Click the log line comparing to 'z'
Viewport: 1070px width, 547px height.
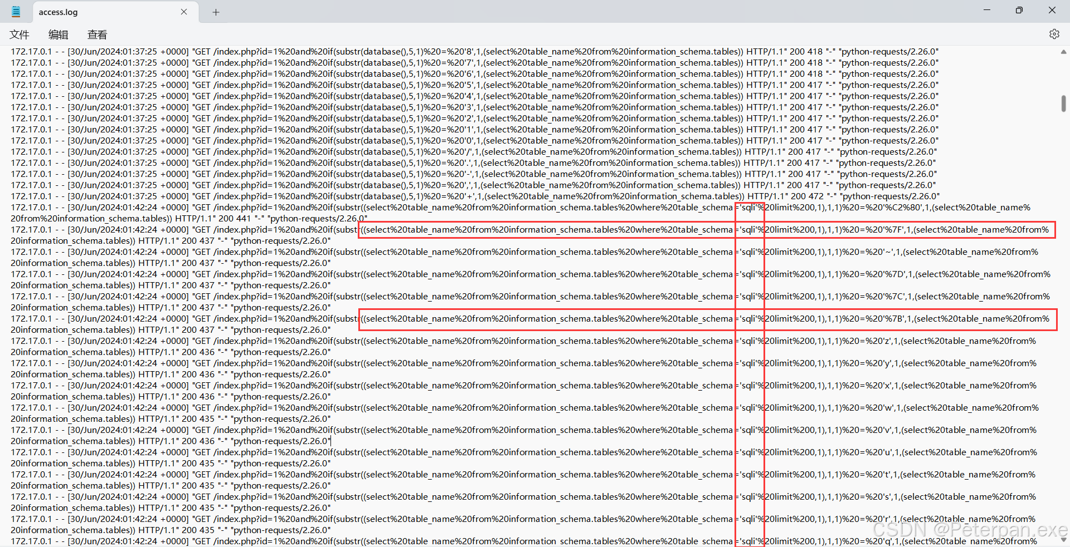click(524, 341)
